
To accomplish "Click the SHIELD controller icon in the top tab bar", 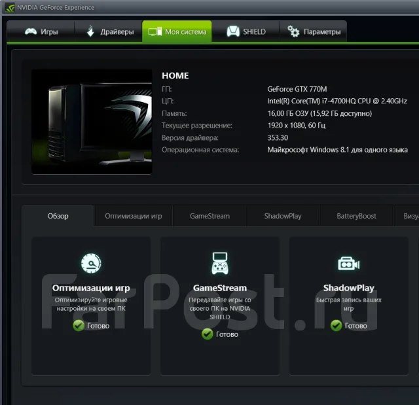I will (x=233, y=31).
